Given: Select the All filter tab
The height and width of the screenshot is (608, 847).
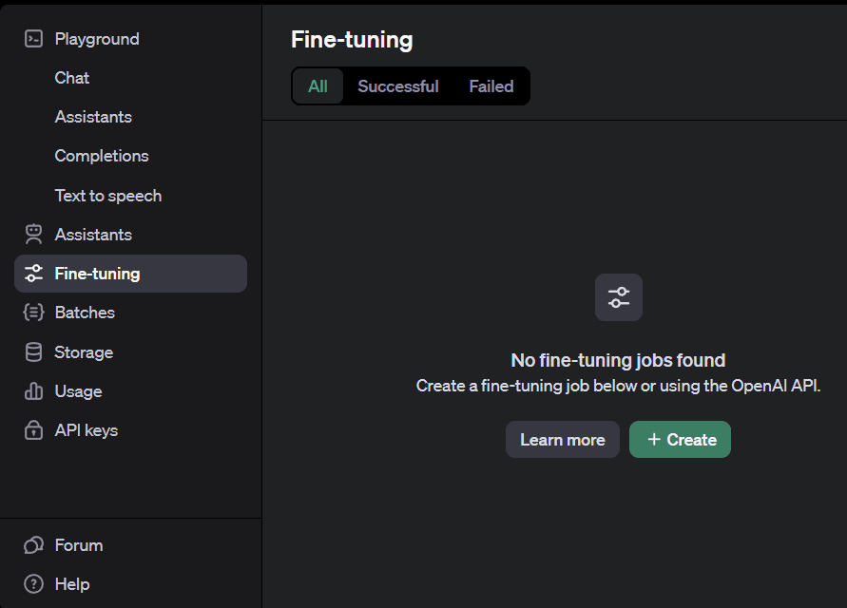Looking at the screenshot, I should pyautogui.click(x=318, y=86).
